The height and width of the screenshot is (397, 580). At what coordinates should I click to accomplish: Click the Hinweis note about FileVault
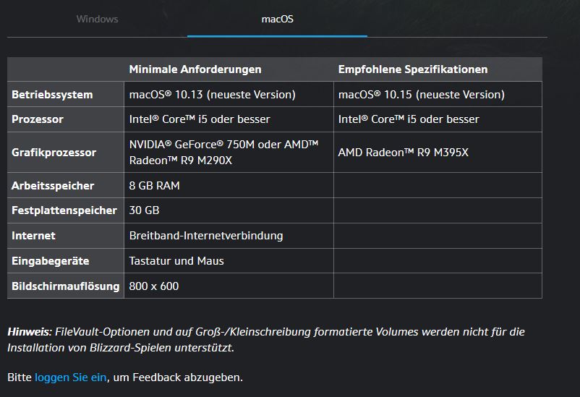(266, 340)
